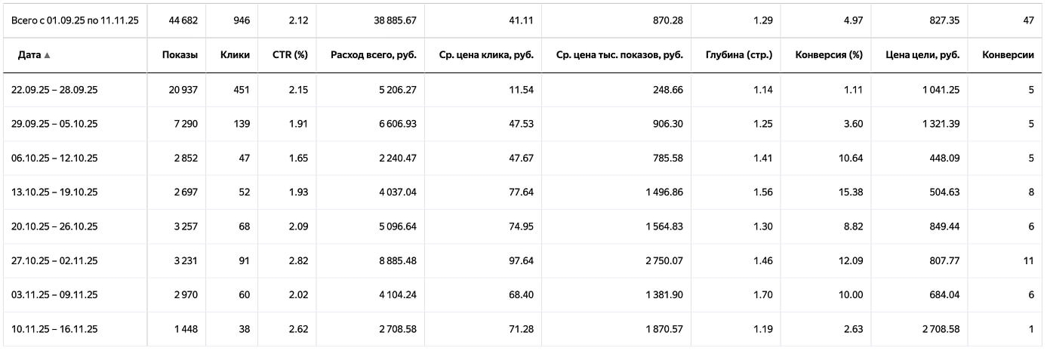Sort table by Показы column header
Viewport: 1047px width, 351px height.
point(180,55)
